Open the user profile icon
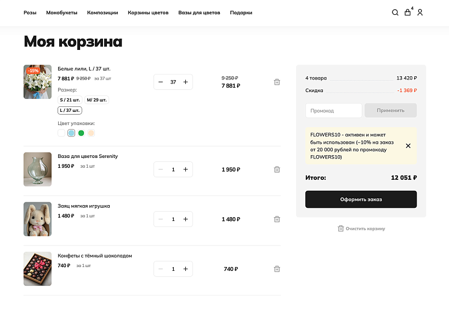Image resolution: width=449 pixels, height=329 pixels. point(420,12)
